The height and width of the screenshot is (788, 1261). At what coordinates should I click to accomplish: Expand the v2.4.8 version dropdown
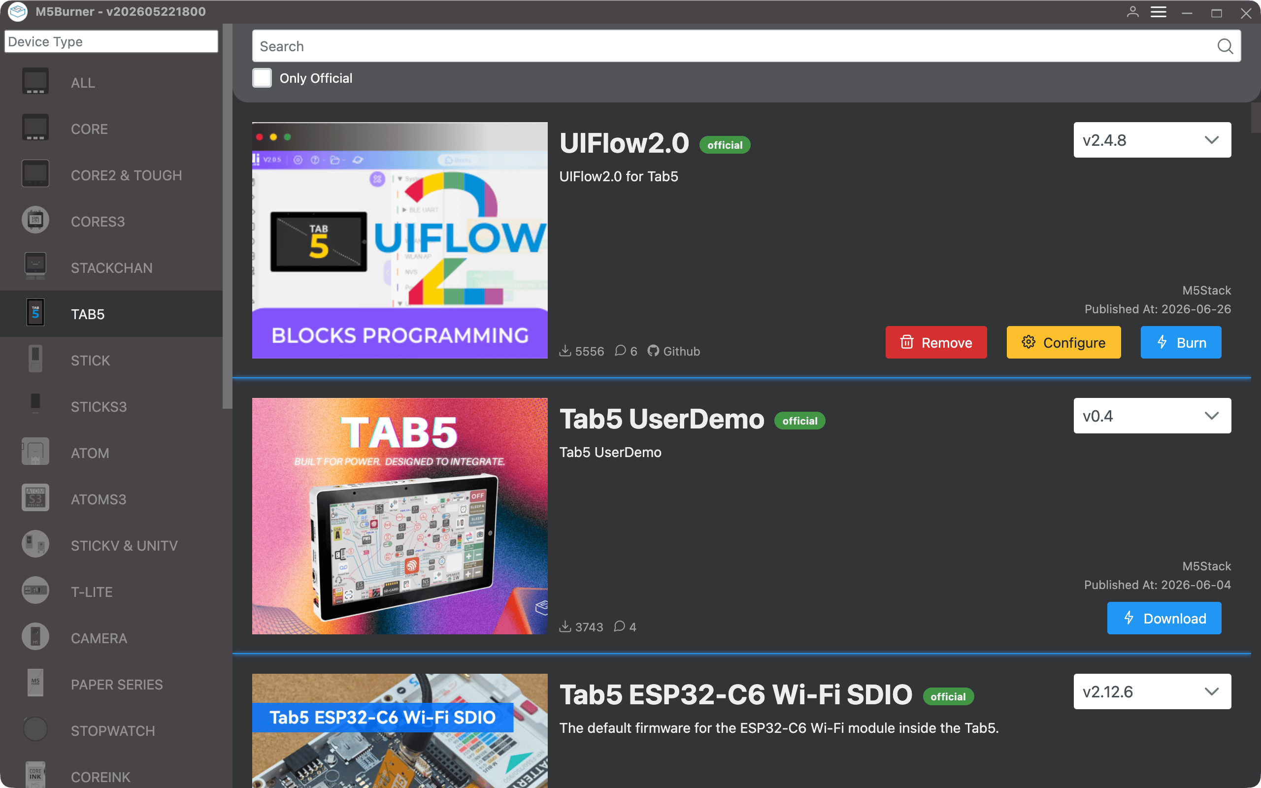pyautogui.click(x=1152, y=140)
